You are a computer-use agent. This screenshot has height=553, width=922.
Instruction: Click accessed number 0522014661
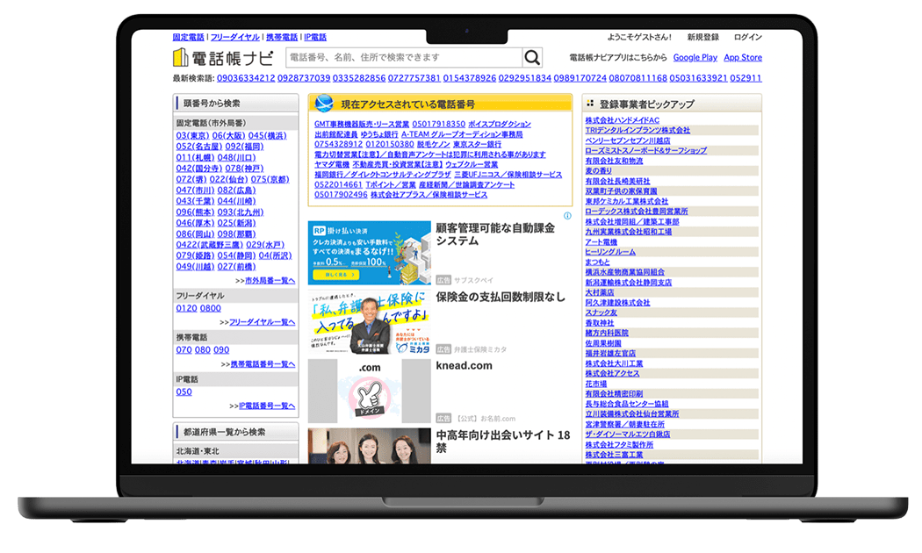[339, 185]
